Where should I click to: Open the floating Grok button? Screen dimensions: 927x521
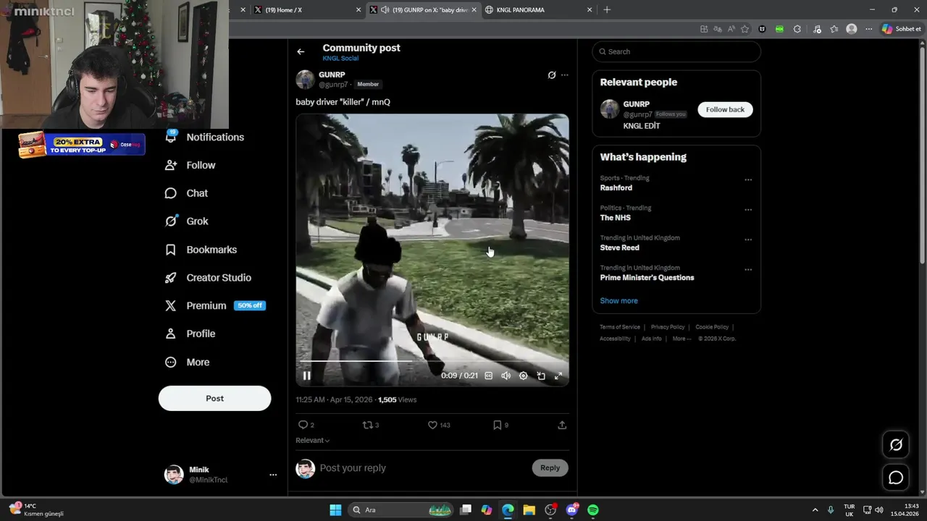point(896,445)
